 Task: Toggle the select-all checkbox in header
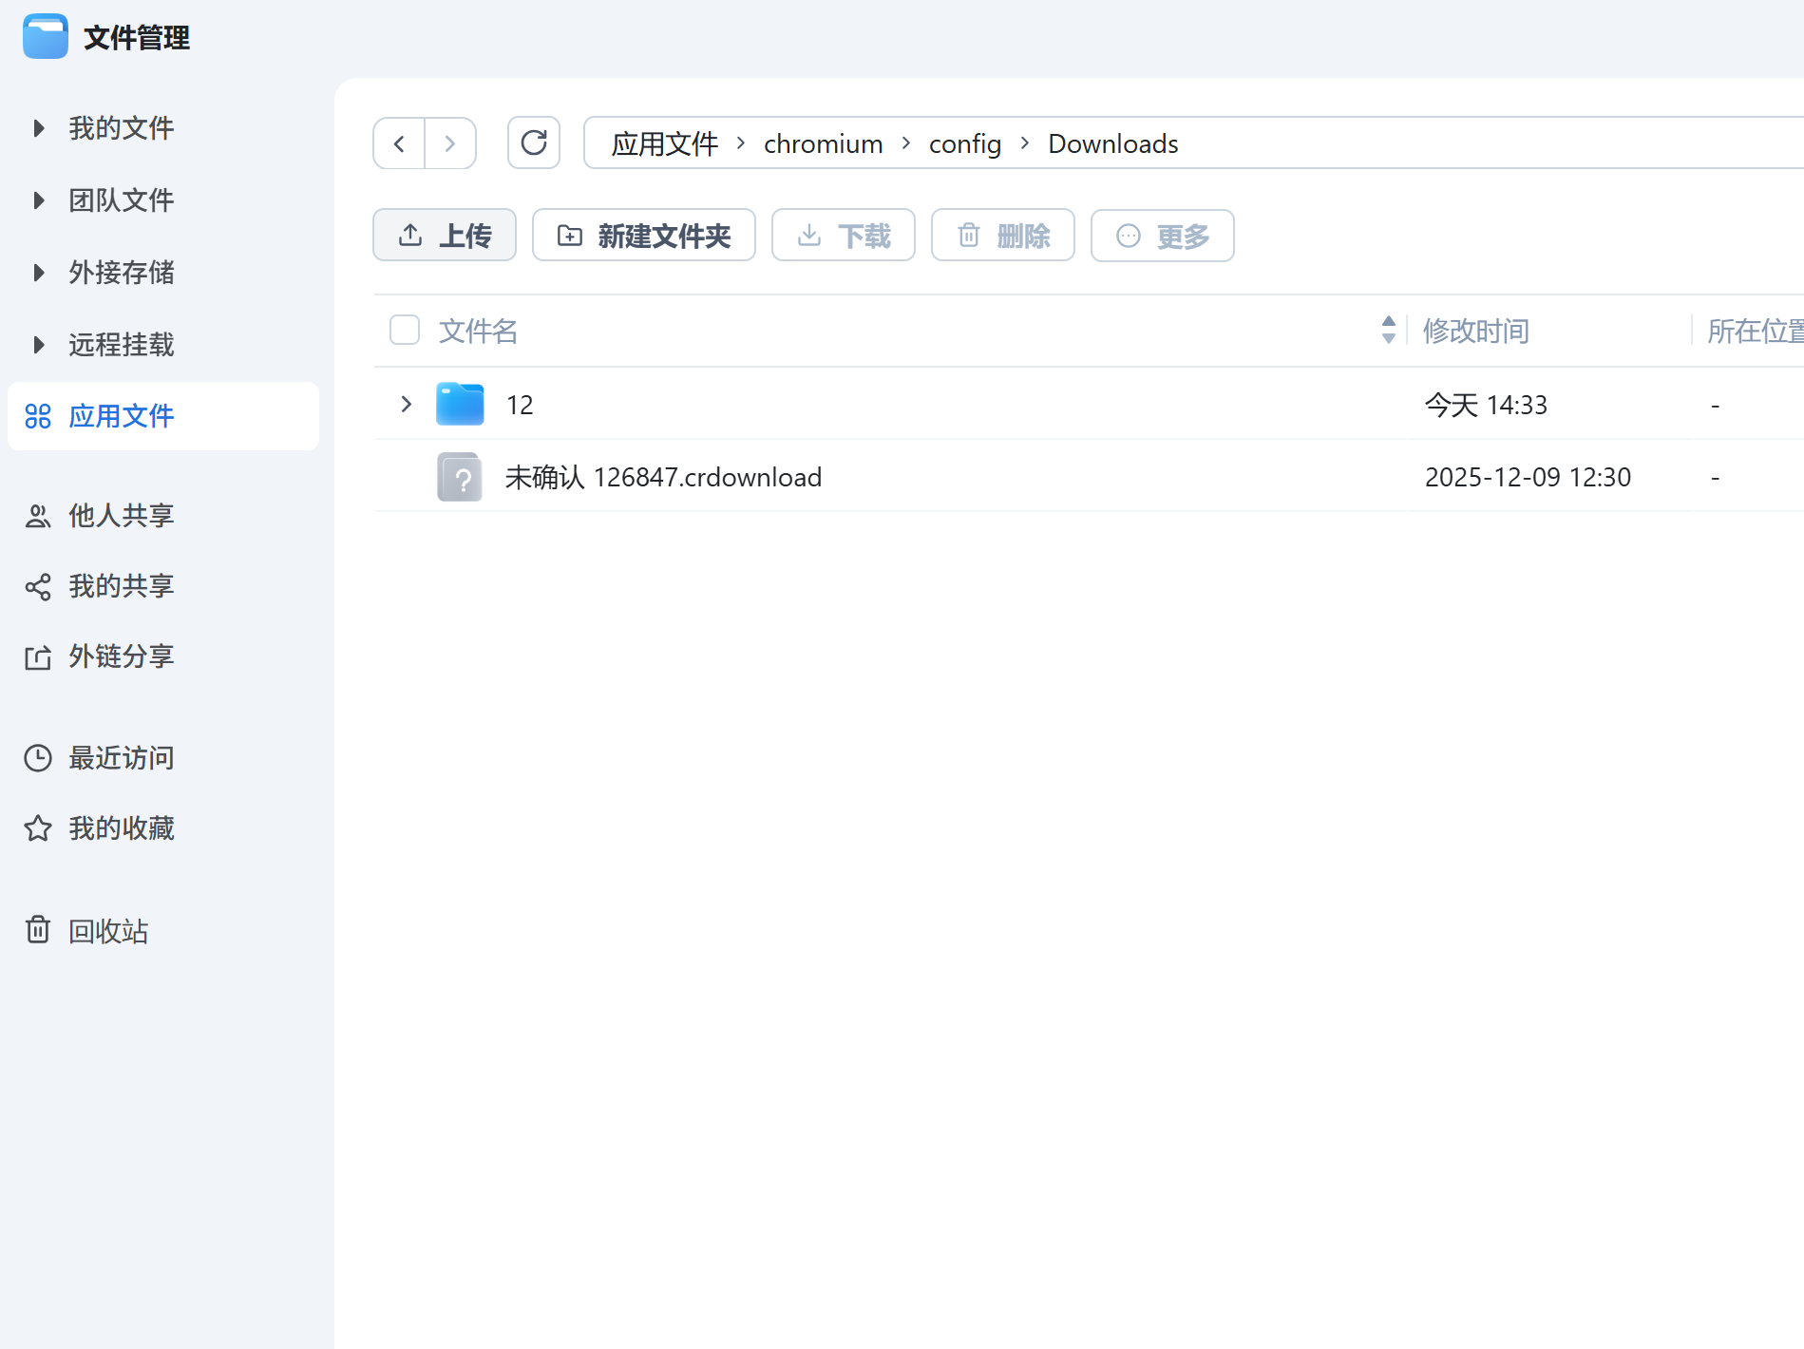[405, 331]
